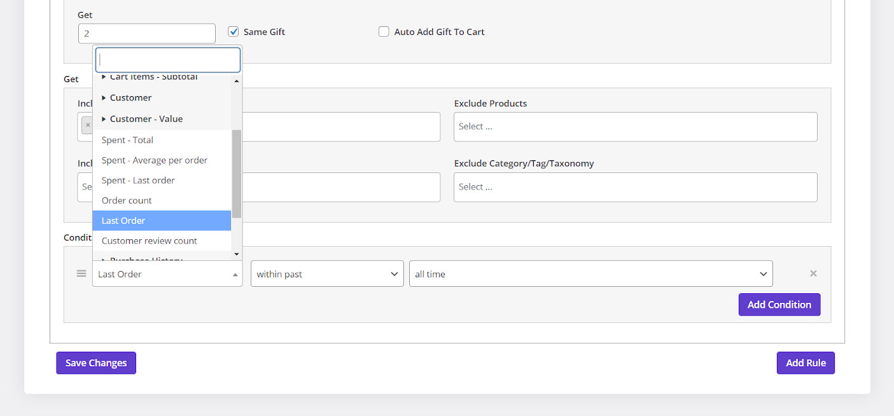Enable Auto Add Gift To Cart

click(384, 32)
